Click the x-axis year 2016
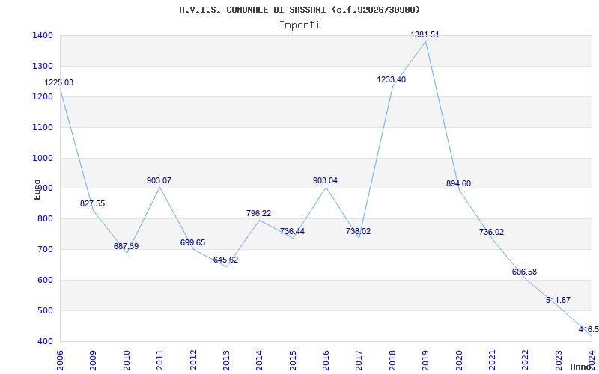 point(326,361)
